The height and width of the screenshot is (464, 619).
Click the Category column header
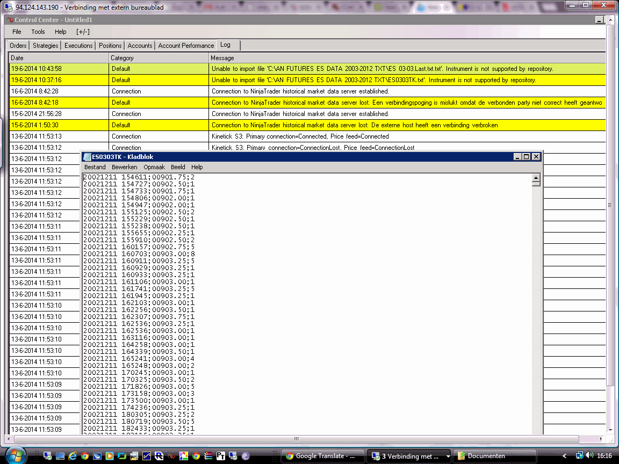tap(159, 58)
